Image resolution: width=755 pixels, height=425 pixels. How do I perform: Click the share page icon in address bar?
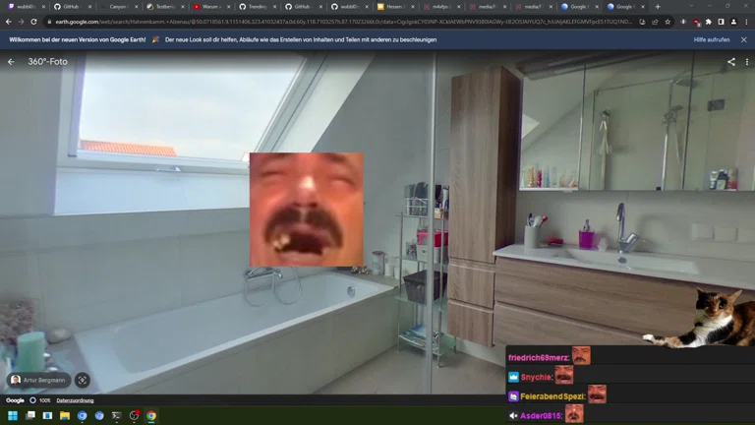coord(655,22)
